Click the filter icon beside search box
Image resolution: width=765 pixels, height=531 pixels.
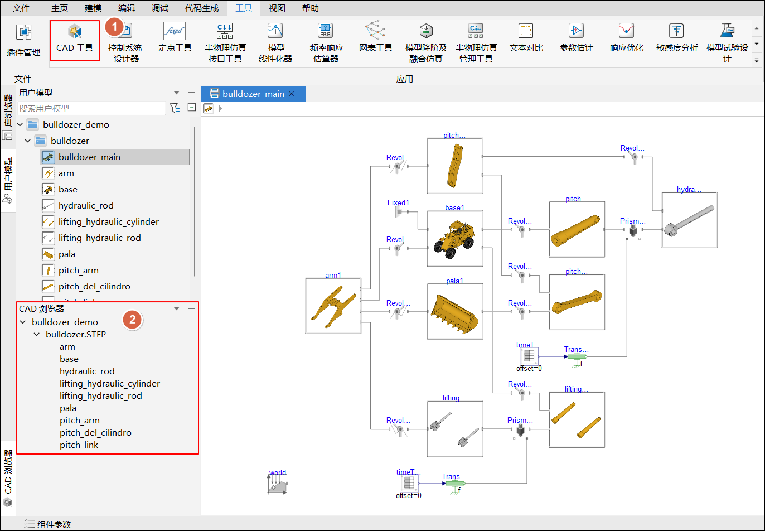tap(175, 108)
